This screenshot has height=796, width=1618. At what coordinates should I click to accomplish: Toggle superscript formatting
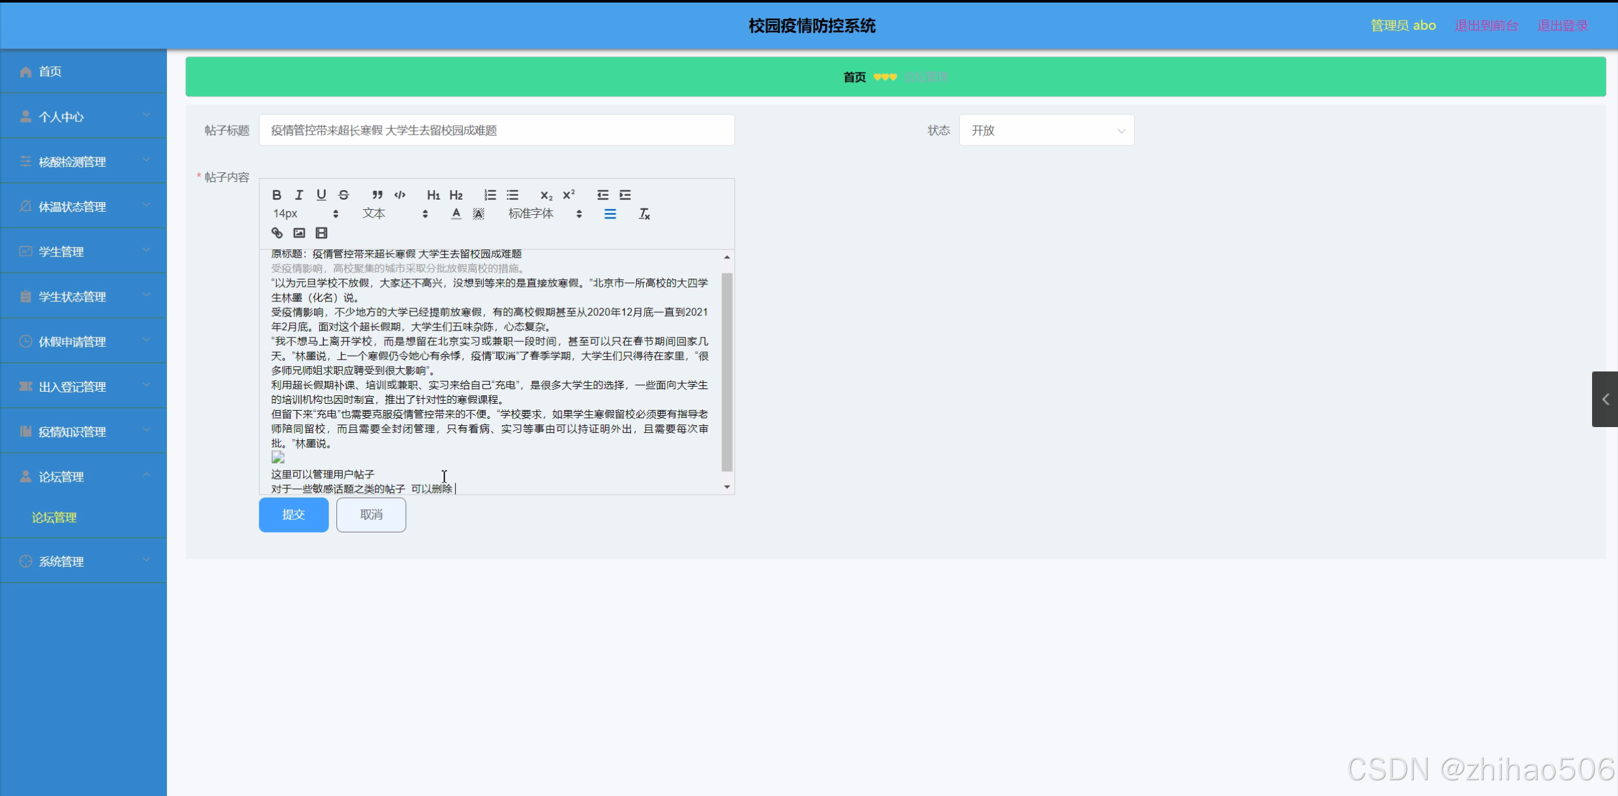click(x=568, y=195)
